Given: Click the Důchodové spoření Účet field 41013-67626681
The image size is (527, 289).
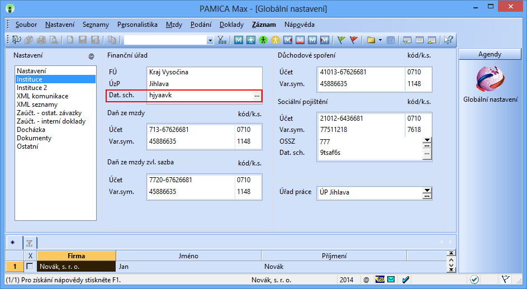Looking at the screenshot, I should pyautogui.click(x=361, y=72).
